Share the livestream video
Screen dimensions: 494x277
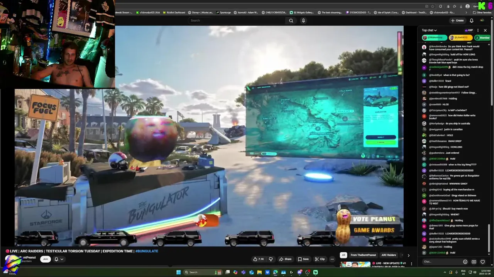285,259
